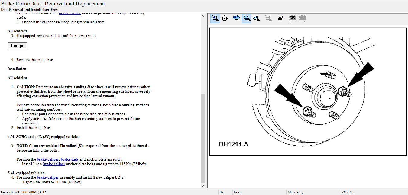Open brake caliper link in 5.4L section
Viewport: 408px width, 195px height.
coord(48,177)
